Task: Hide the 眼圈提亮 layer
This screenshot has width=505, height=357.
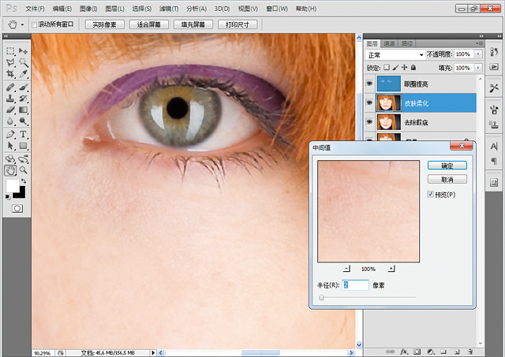Action: (369, 84)
